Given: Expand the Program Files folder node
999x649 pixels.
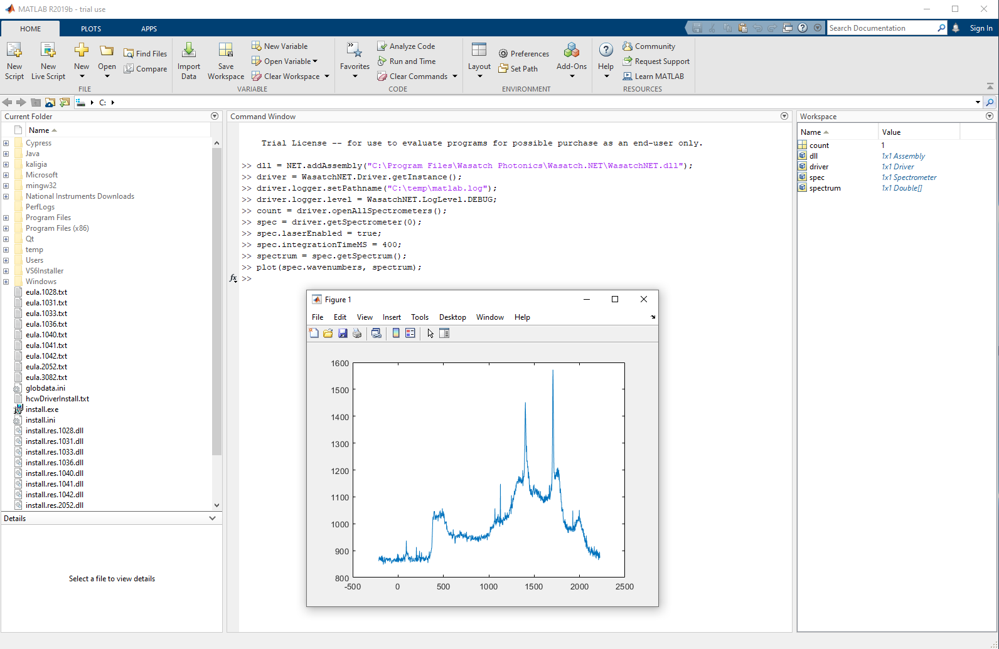Looking at the screenshot, I should (6, 218).
